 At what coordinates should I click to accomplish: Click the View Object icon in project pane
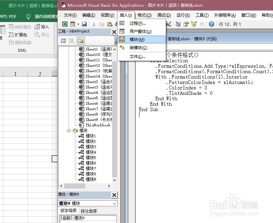[x=71, y=41]
